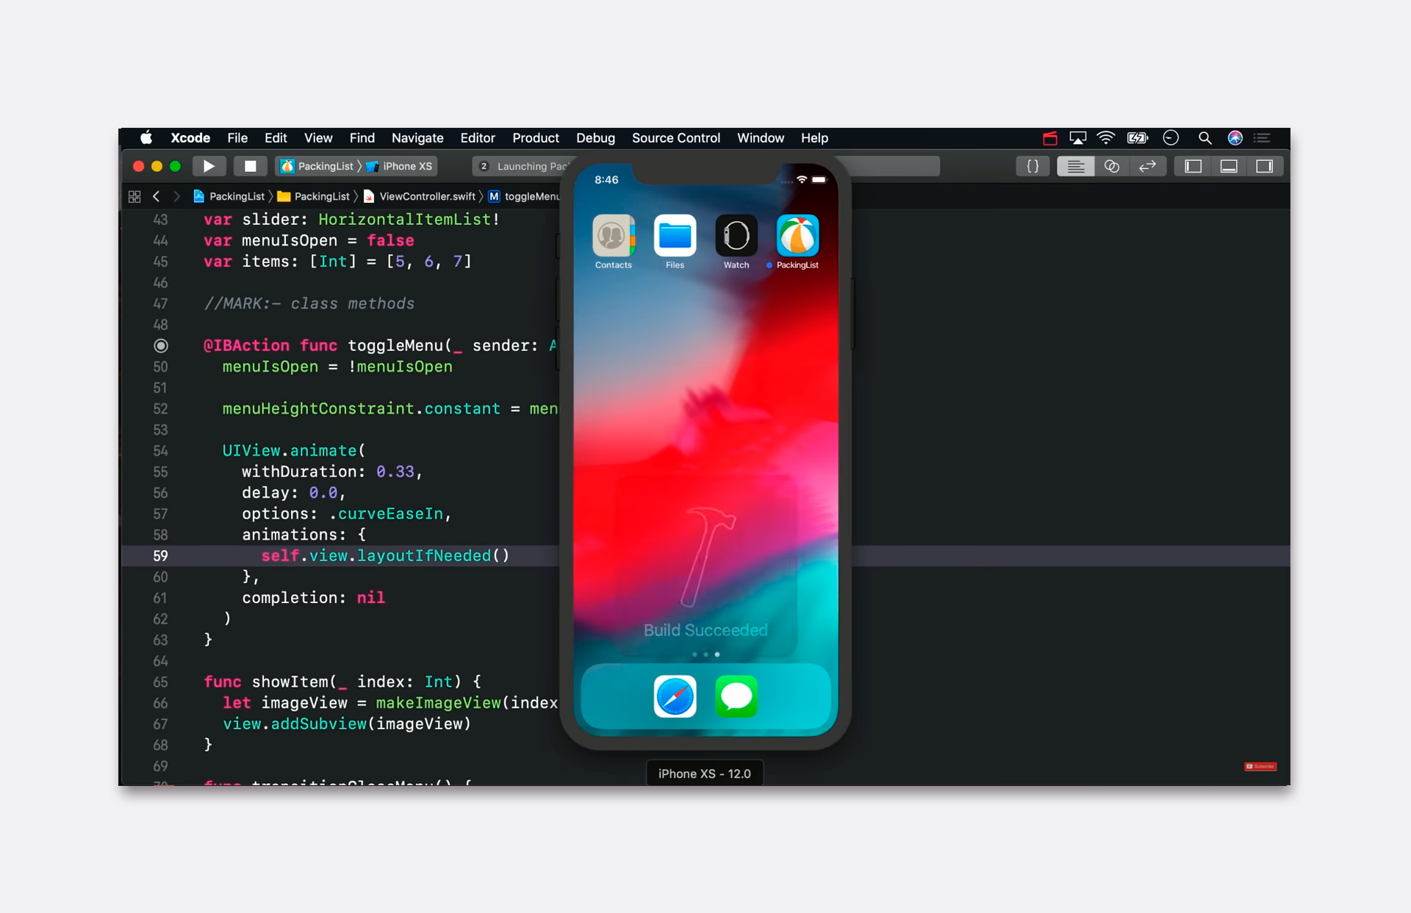Go back in editor history
The height and width of the screenshot is (913, 1411).
156,196
